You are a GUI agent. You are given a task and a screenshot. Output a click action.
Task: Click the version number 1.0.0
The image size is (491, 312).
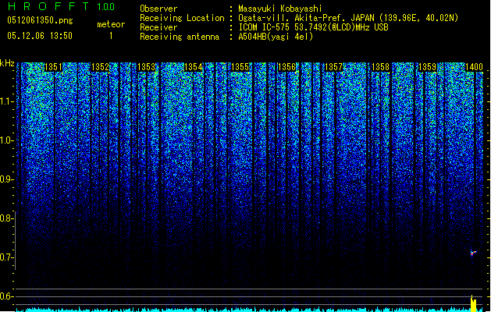click(x=105, y=7)
